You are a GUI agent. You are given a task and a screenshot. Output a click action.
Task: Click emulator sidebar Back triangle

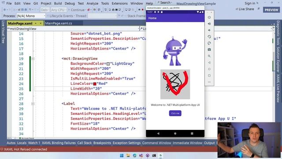(209, 63)
